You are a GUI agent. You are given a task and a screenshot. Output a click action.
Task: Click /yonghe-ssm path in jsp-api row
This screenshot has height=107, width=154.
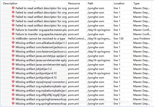(96, 56)
